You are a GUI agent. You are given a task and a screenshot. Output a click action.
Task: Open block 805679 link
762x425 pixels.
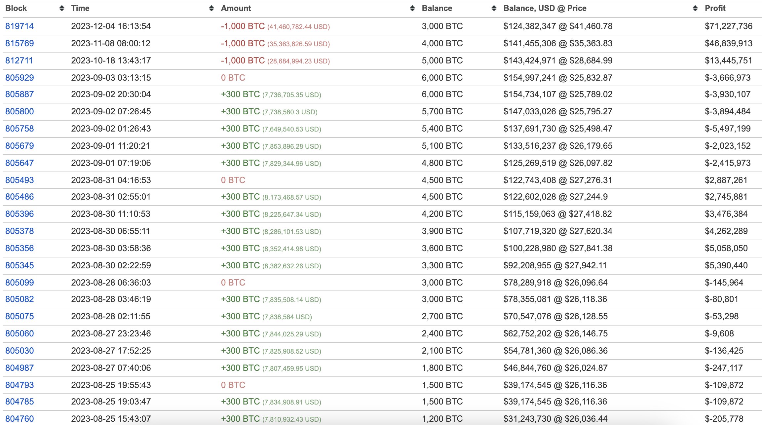(x=19, y=146)
